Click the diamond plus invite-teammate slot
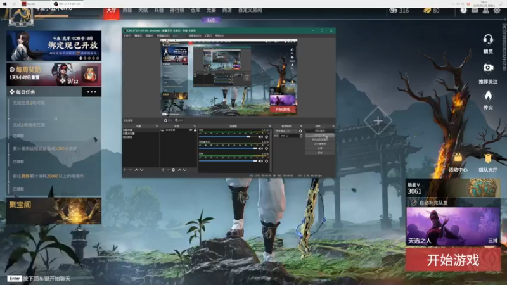507x285 pixels. [x=378, y=121]
